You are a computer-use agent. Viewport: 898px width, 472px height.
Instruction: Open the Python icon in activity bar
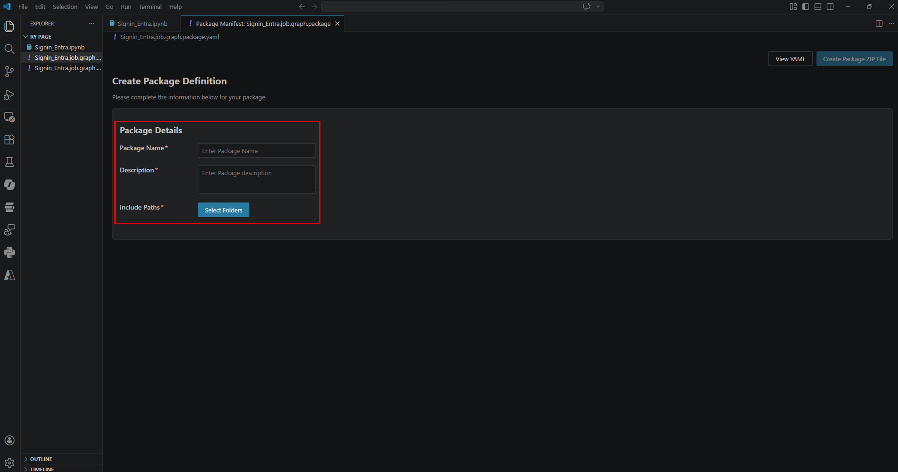click(9, 252)
